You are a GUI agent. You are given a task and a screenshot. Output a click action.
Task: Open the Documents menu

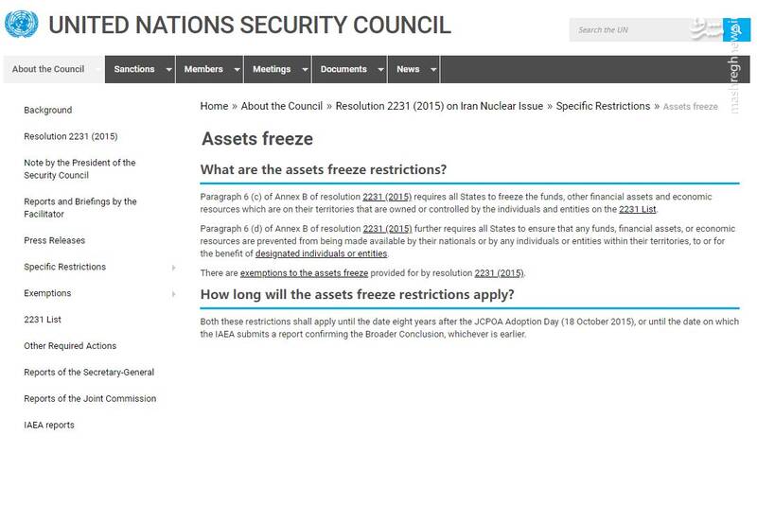click(x=343, y=69)
